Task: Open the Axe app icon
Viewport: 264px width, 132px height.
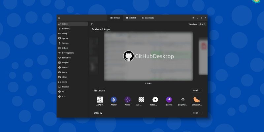Action: coord(141,100)
